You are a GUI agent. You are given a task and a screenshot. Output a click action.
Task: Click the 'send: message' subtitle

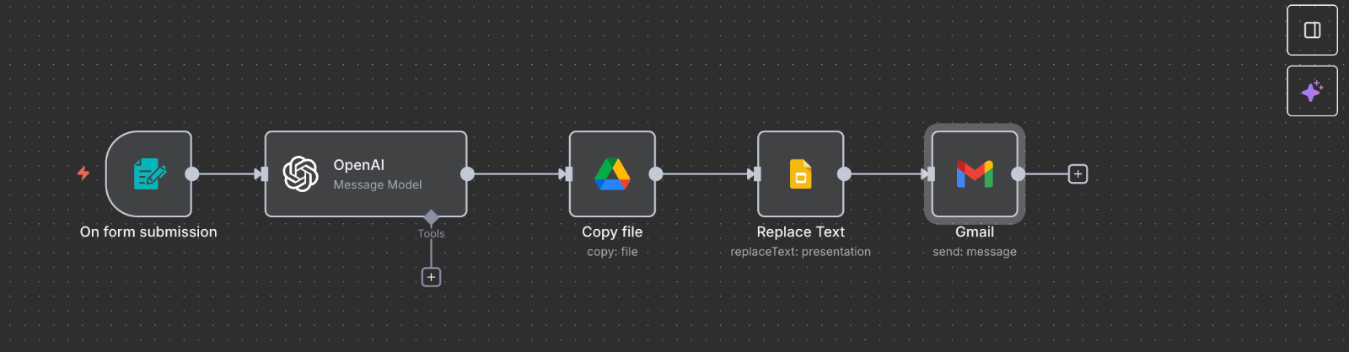coord(975,252)
